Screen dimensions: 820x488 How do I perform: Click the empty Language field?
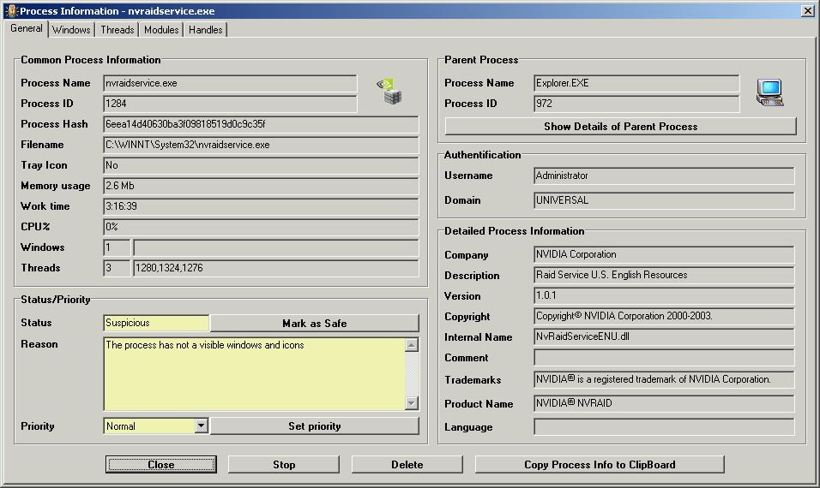664,427
